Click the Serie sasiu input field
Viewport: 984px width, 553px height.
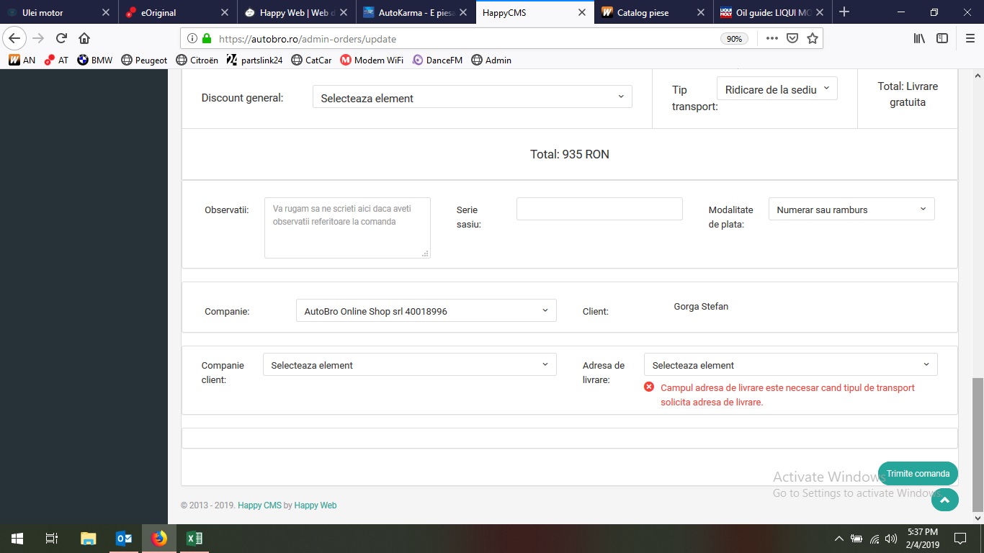click(x=599, y=209)
